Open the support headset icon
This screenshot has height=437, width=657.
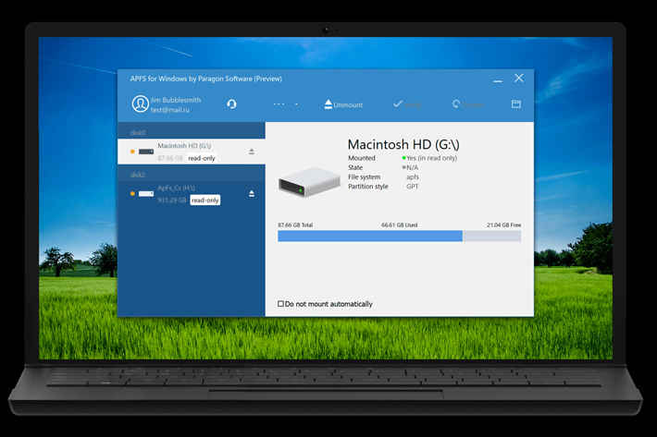pos(231,104)
